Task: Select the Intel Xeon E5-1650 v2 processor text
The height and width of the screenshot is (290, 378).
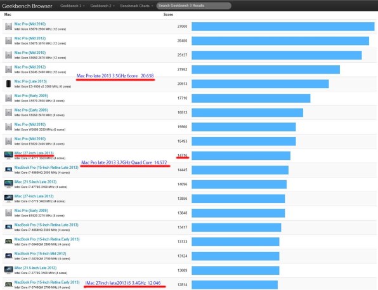Action: point(42,86)
